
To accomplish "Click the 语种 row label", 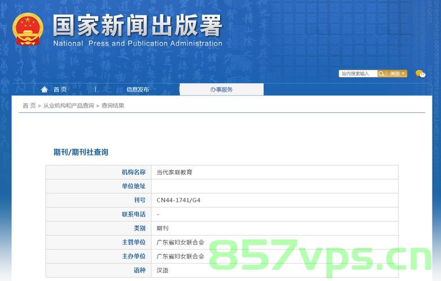I will click(x=139, y=270).
